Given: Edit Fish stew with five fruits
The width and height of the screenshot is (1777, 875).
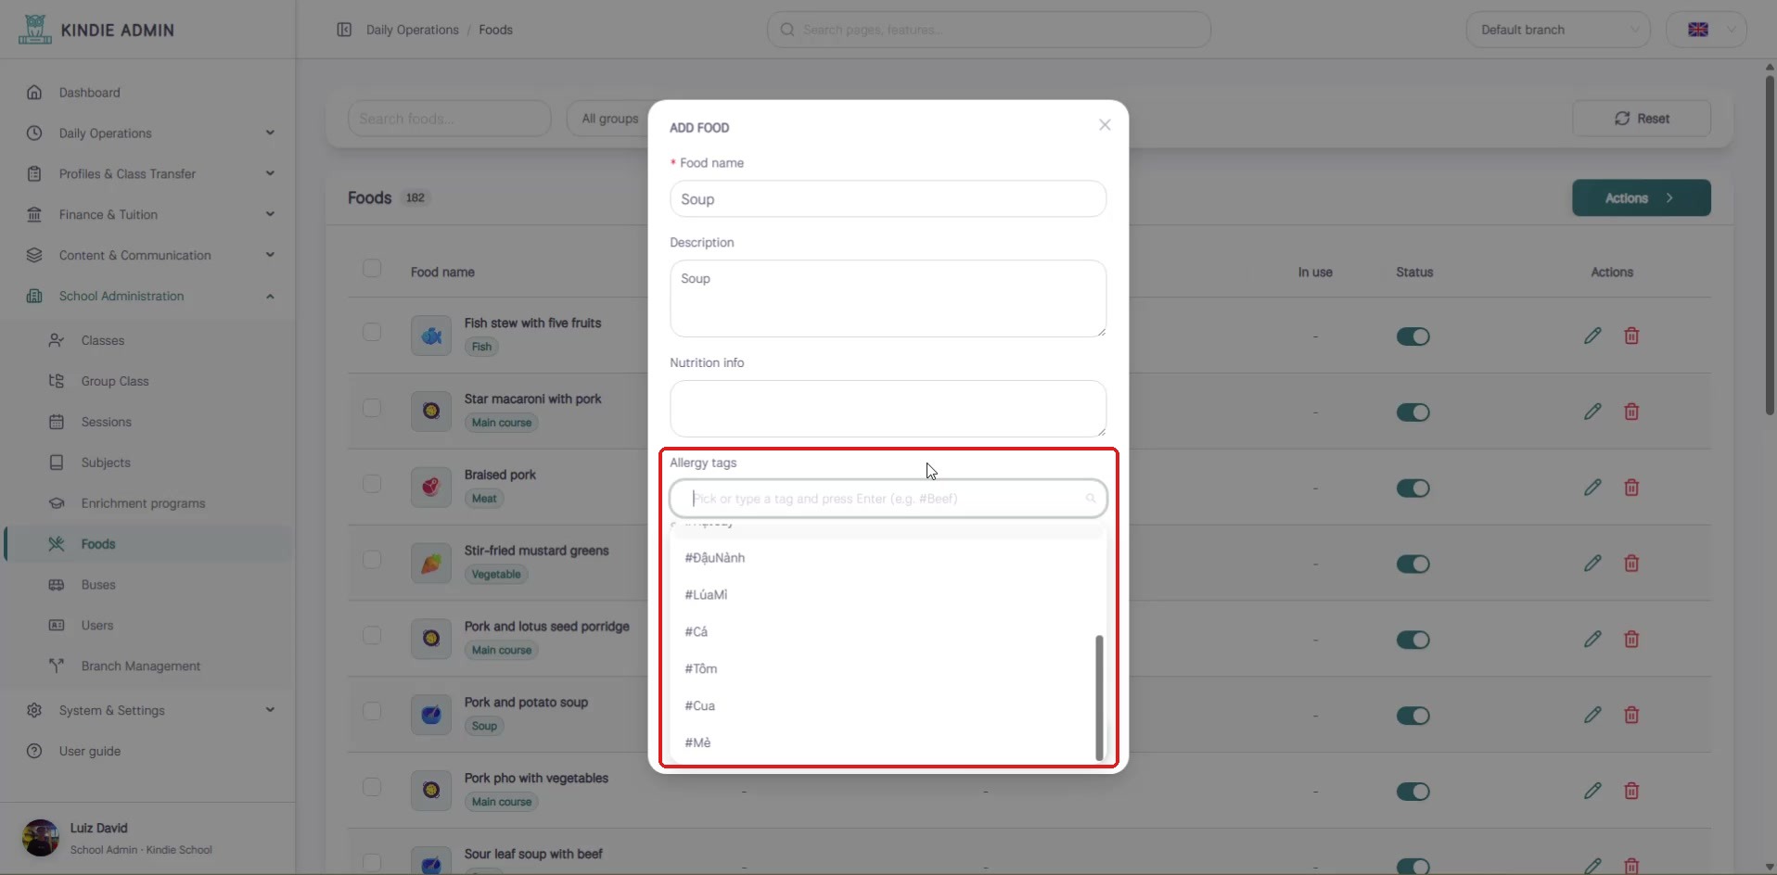Looking at the screenshot, I should pos(1592,336).
